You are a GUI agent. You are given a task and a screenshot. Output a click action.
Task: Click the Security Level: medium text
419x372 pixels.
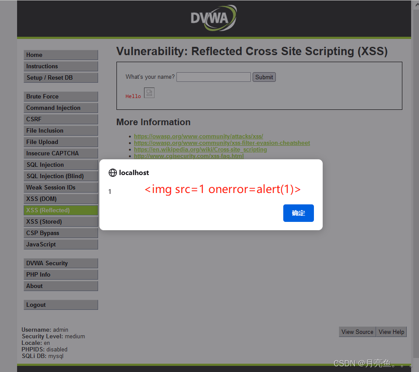(53, 336)
